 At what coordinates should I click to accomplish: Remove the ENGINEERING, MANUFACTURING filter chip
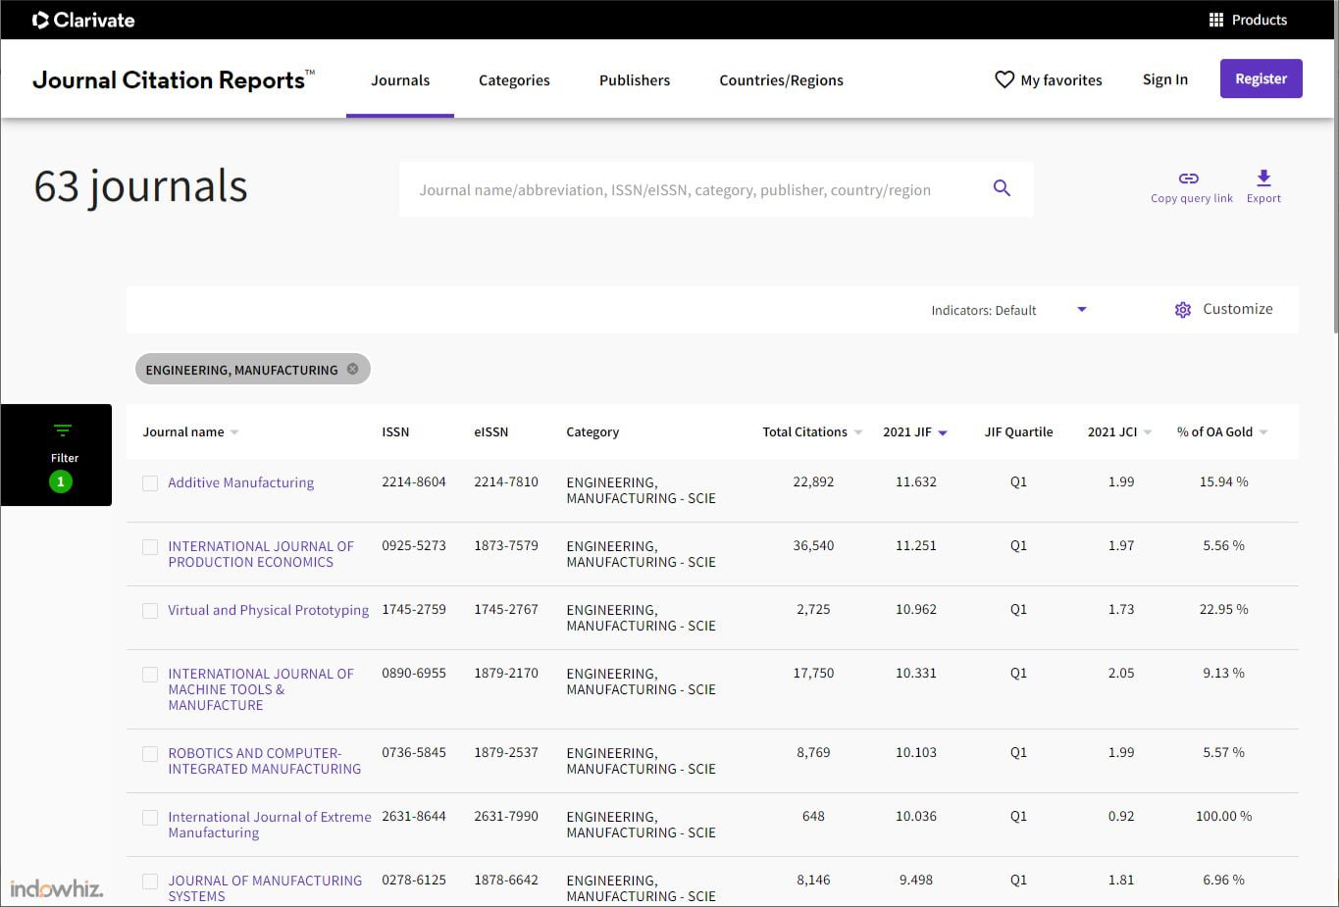(x=353, y=369)
